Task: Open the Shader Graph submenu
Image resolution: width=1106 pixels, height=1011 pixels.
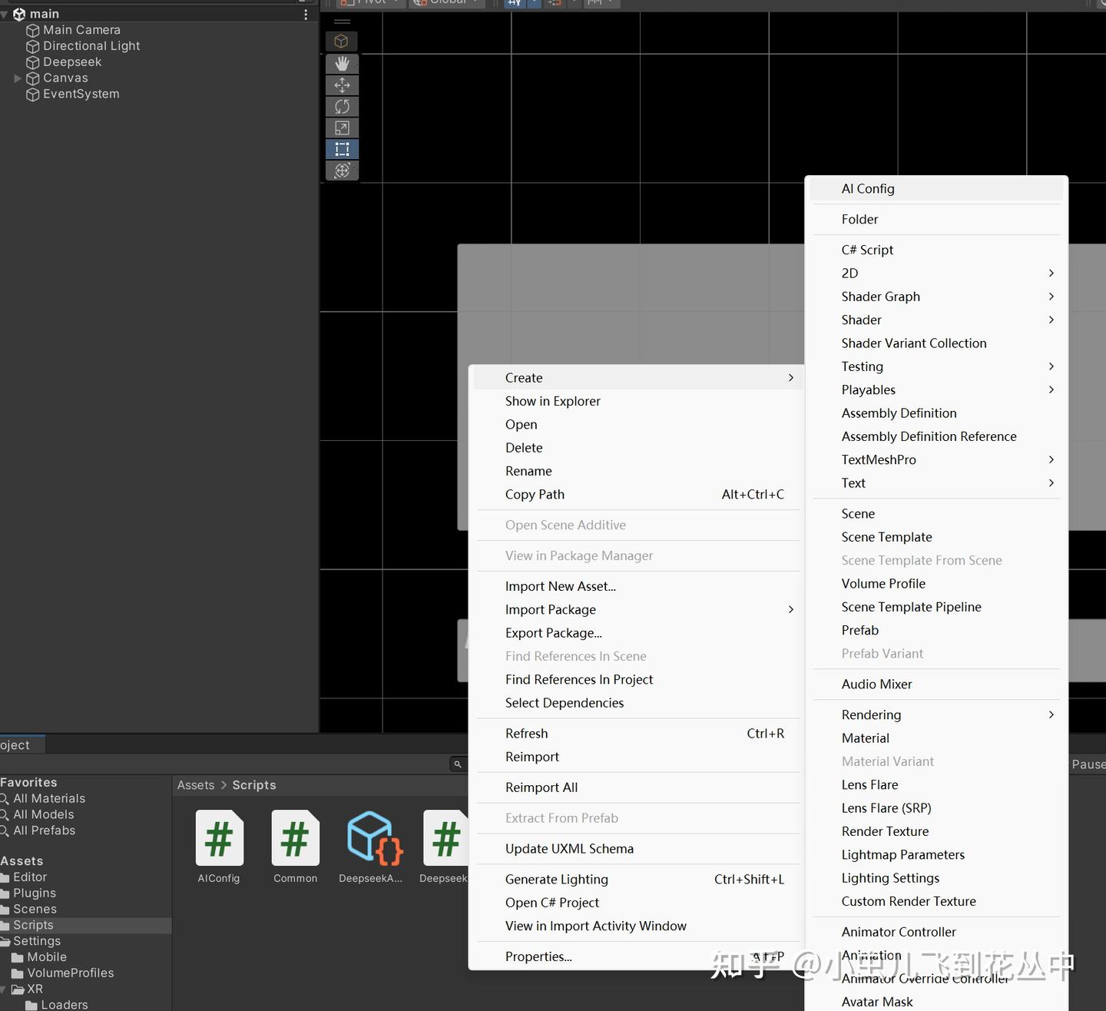Action: (x=880, y=297)
